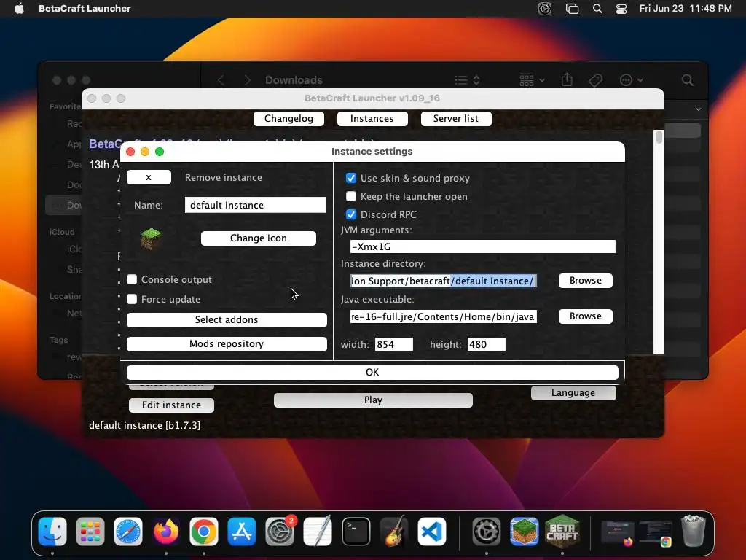This screenshot has width=746, height=560.
Task: Open Google Chrome from the Dock
Action: (x=204, y=532)
